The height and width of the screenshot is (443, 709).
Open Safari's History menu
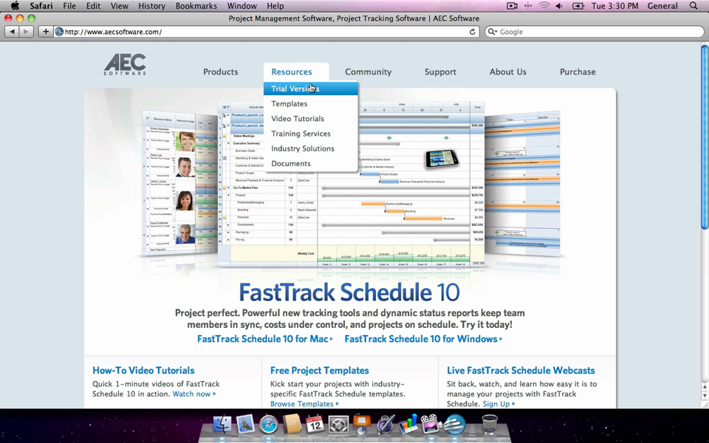pos(151,6)
